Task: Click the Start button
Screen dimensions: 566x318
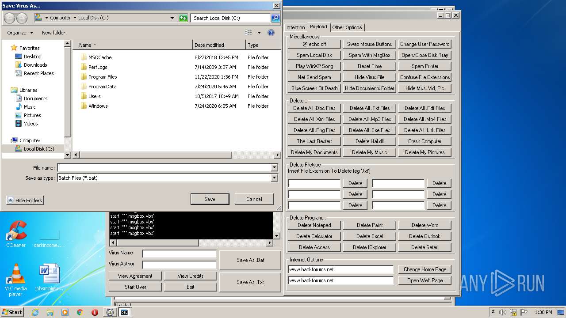Action: pyautogui.click(x=12, y=312)
